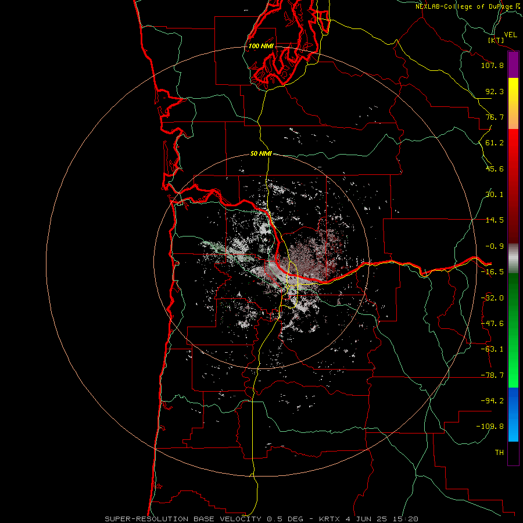Viewport: 523px width, 523px height.
Task: Click the TH label at the scale bottom
Action: pos(499,453)
